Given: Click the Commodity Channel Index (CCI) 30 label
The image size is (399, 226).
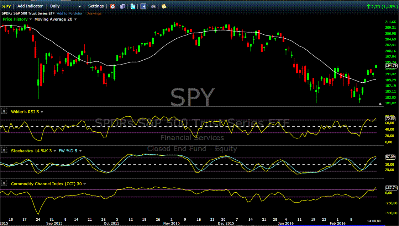Looking at the screenshot, I should pyautogui.click(x=46, y=184).
